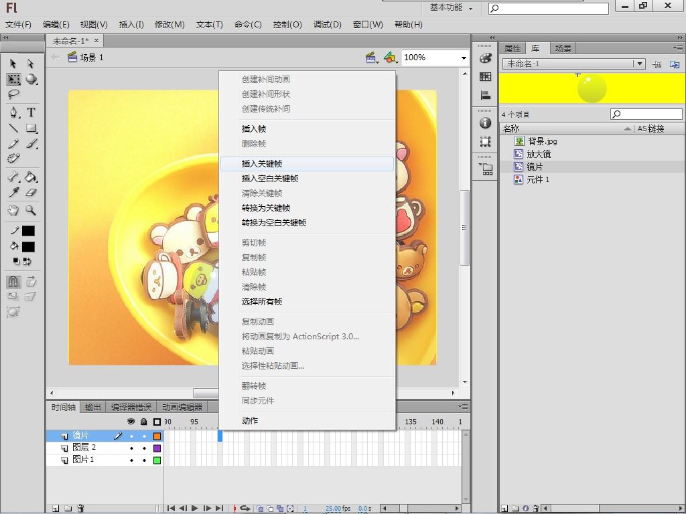
Task: Select the 3D Rotation tool
Action: 31,79
